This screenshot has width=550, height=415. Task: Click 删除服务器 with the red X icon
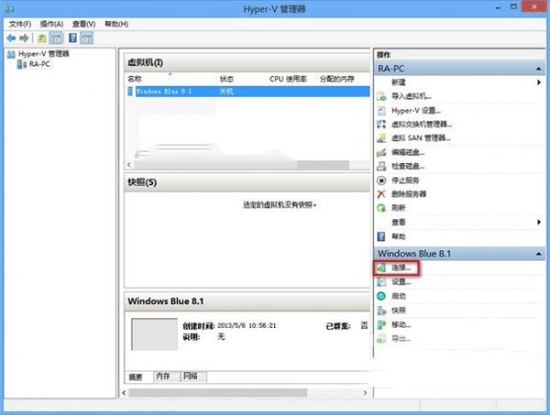point(409,194)
